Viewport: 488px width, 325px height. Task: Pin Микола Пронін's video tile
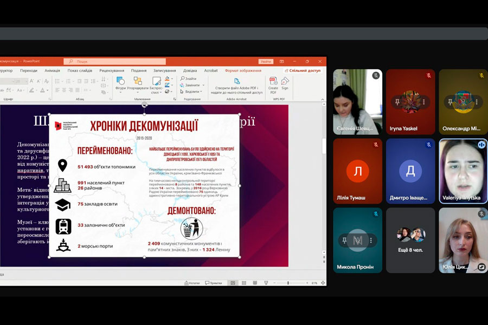click(344, 240)
